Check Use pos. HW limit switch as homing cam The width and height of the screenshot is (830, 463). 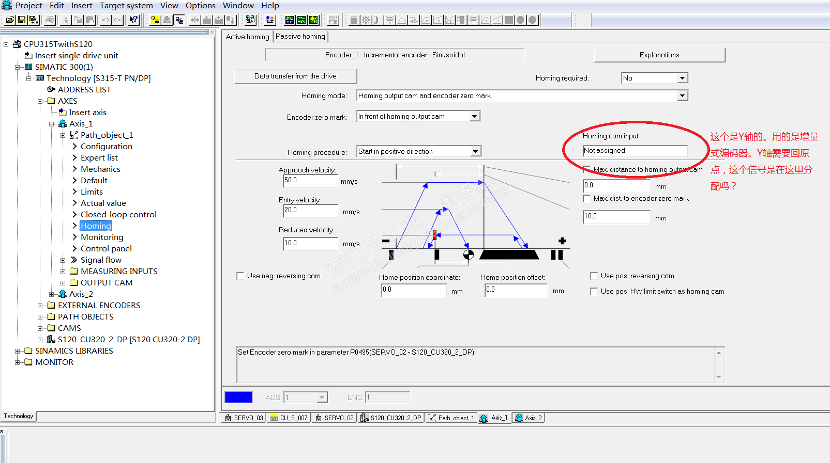[594, 292]
